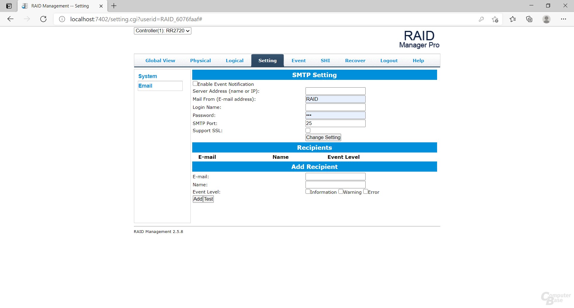Click the 'Event Level' column heading
Image resolution: width=574 pixels, height=308 pixels.
coord(344,157)
